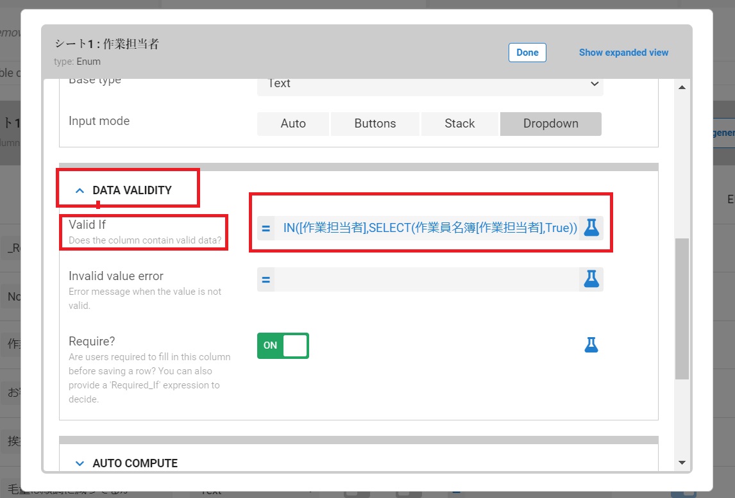The width and height of the screenshot is (735, 498).
Task: Click the scrollbar up arrow in dialog
Action: 682,87
